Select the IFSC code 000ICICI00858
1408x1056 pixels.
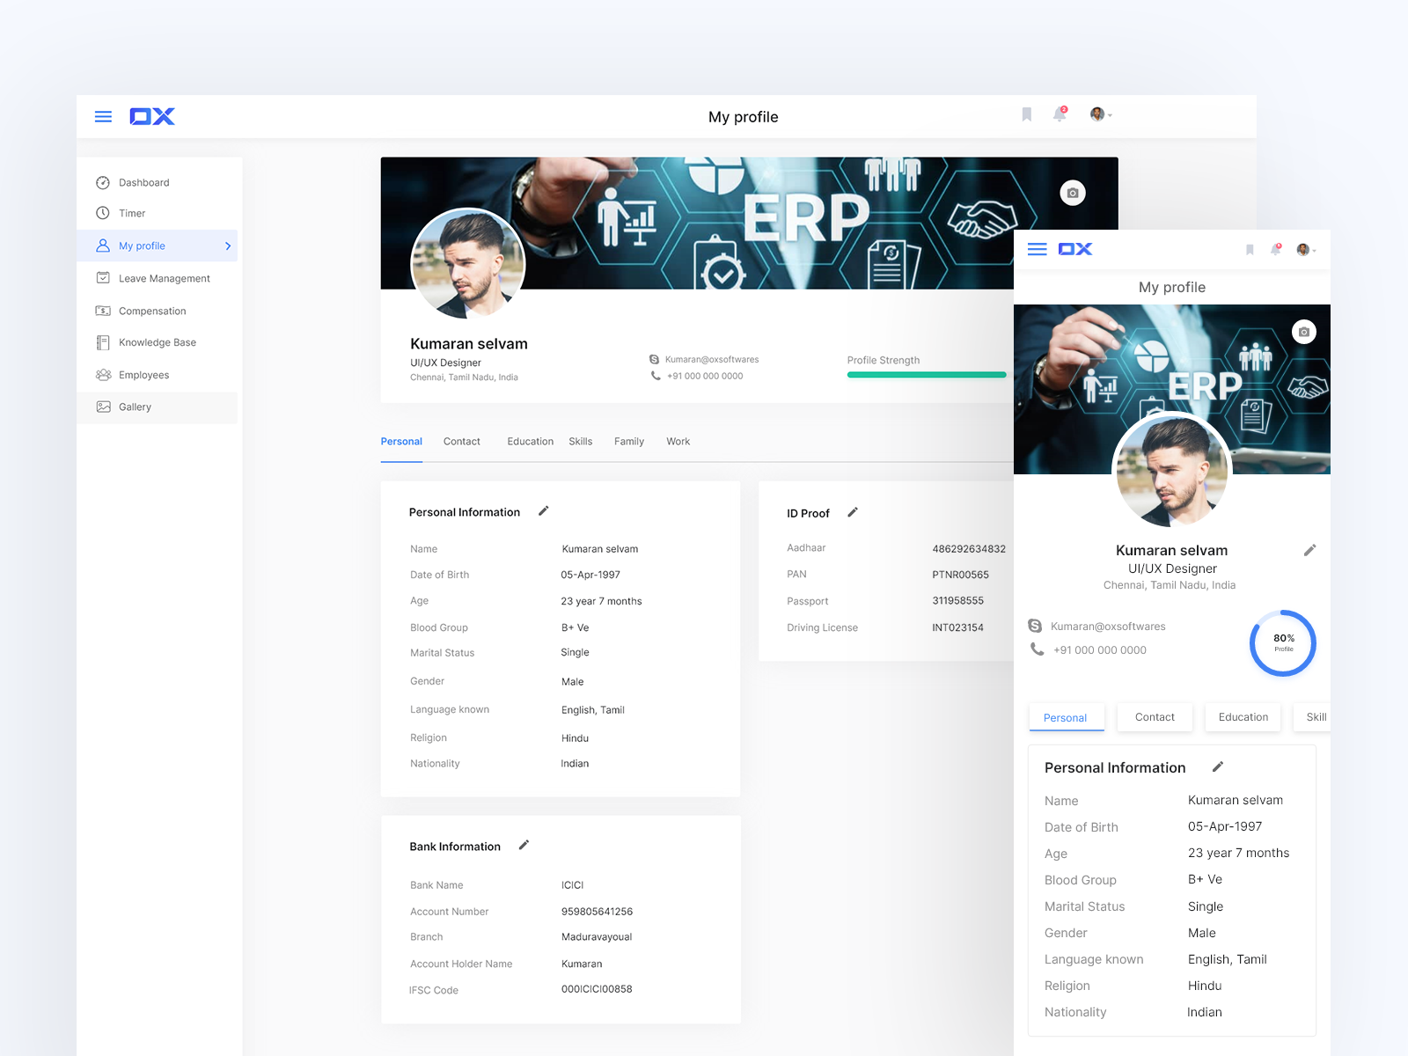(597, 989)
